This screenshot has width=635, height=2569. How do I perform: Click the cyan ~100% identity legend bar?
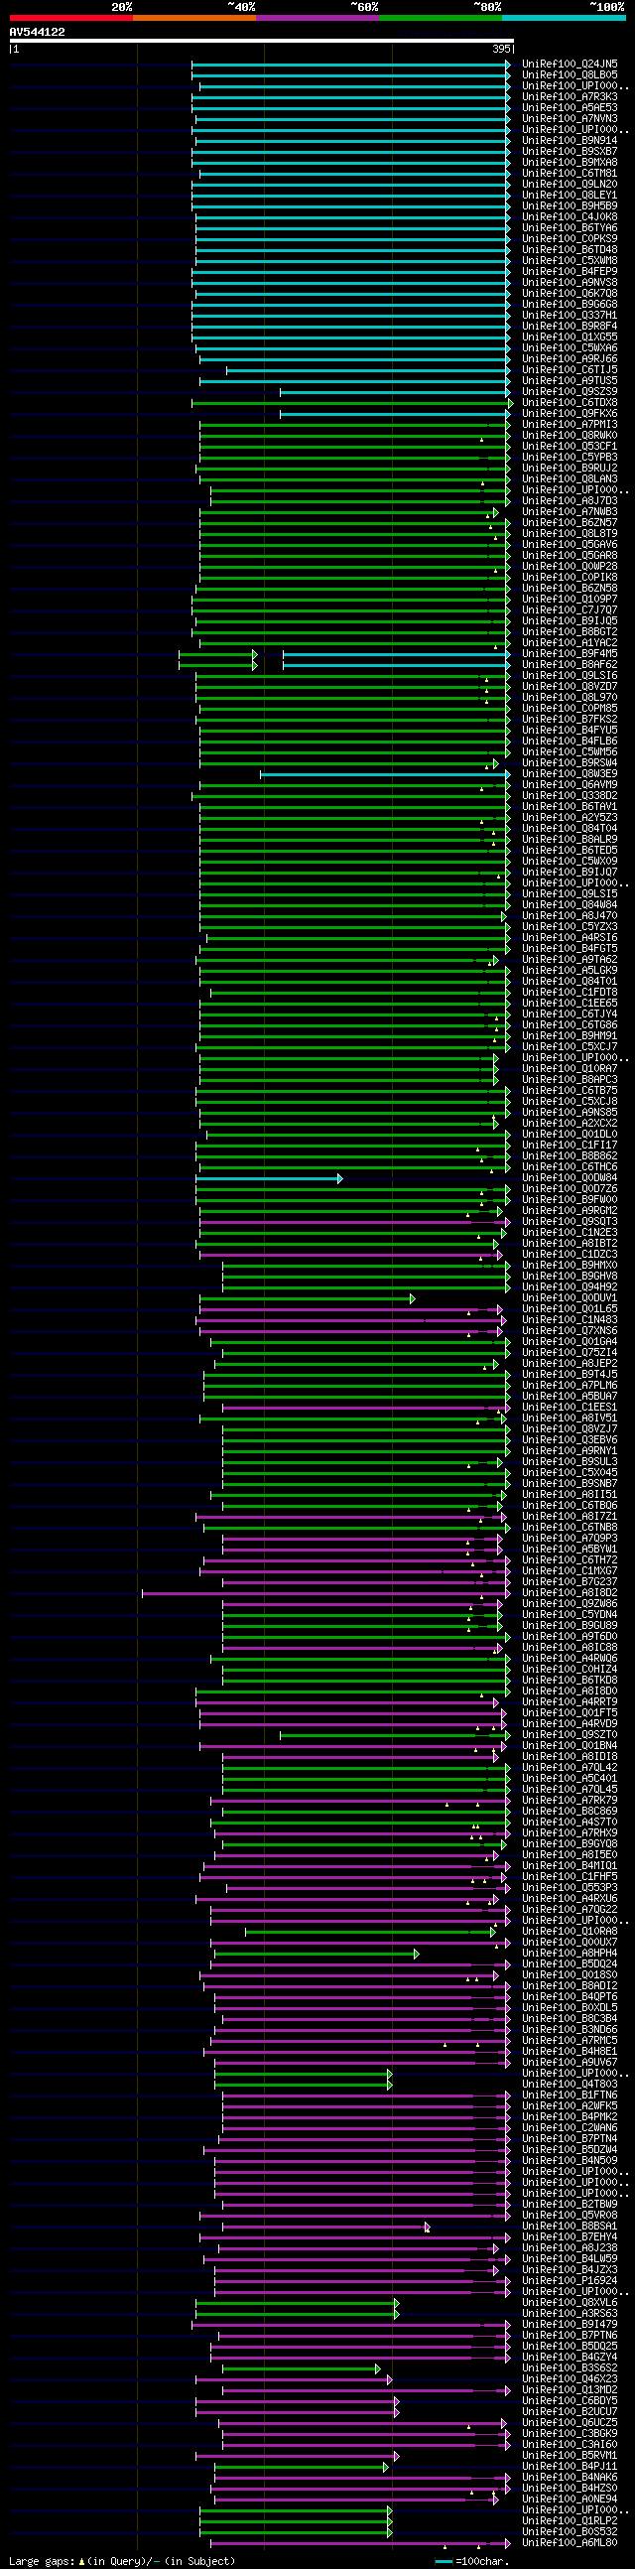pos(564,18)
